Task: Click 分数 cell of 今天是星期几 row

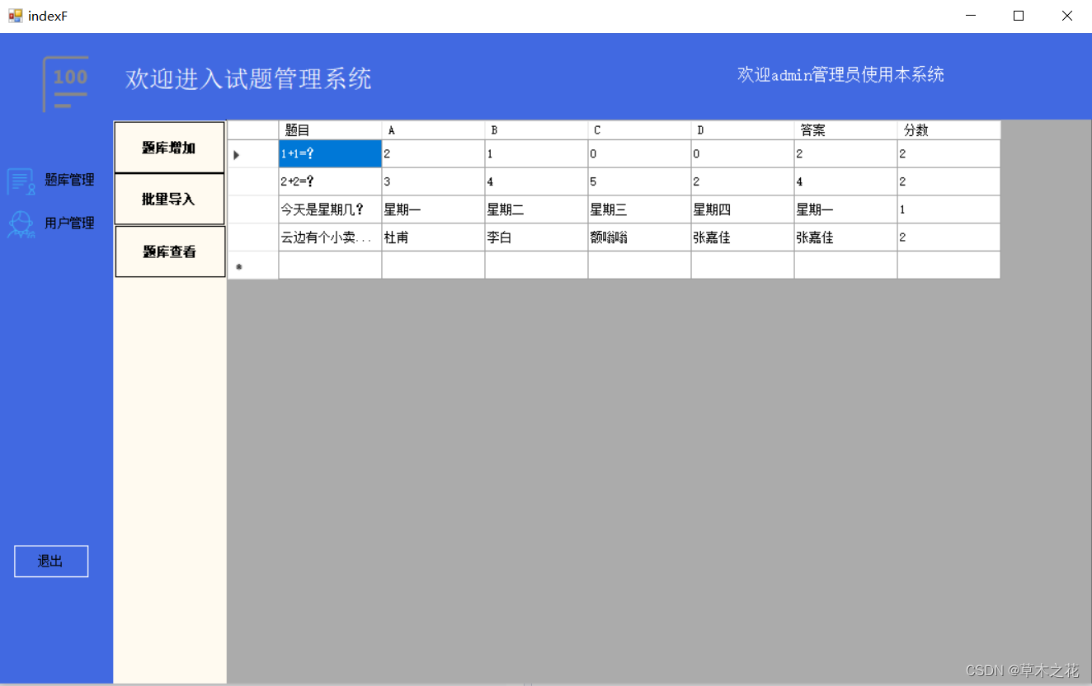Action: [948, 209]
